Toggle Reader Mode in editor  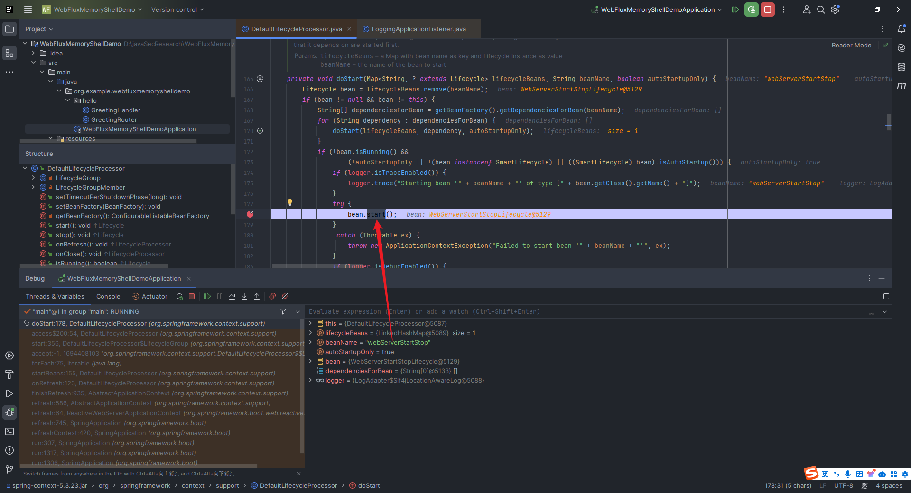click(851, 45)
